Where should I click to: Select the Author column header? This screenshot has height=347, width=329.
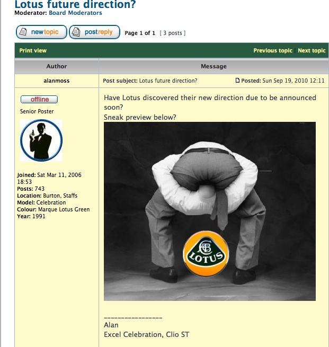pos(57,66)
